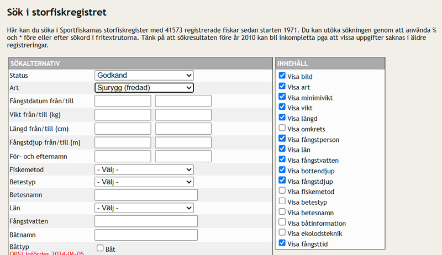The width and height of the screenshot is (442, 255).
Task: Click the INNEHÅLL panel header
Action: 330,63
